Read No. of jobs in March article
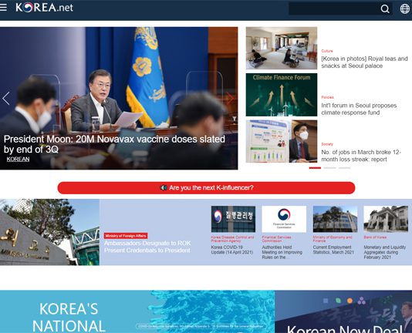 [361, 156]
